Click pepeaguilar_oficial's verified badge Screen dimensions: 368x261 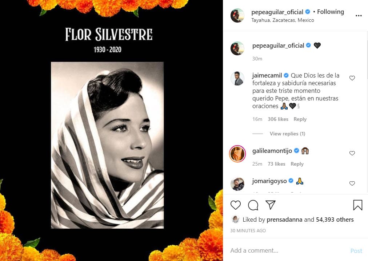tap(308, 11)
